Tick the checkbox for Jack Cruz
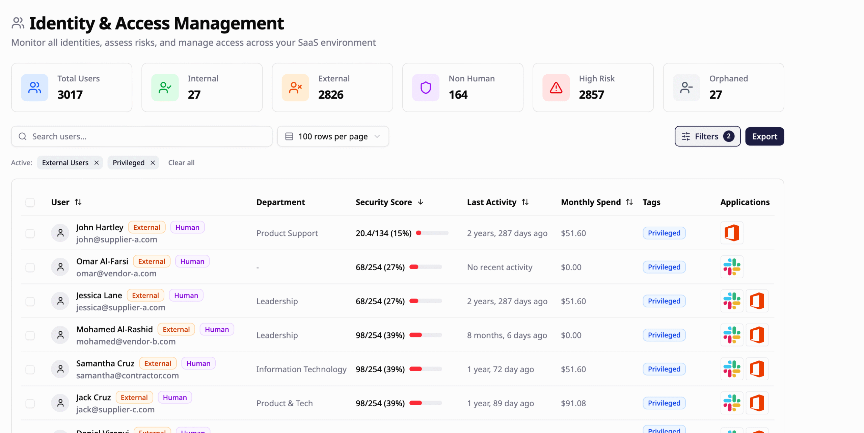Screen dimensions: 864x433 [30, 403]
